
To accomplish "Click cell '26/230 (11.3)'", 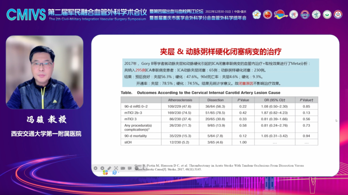I will (180, 125).
